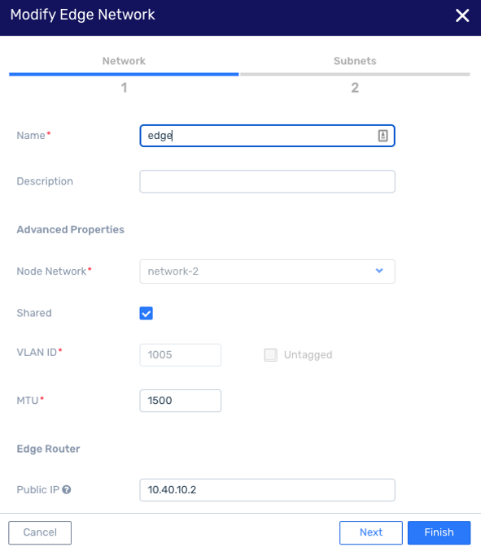
Task: Select the Network step tab
Action: (x=124, y=61)
